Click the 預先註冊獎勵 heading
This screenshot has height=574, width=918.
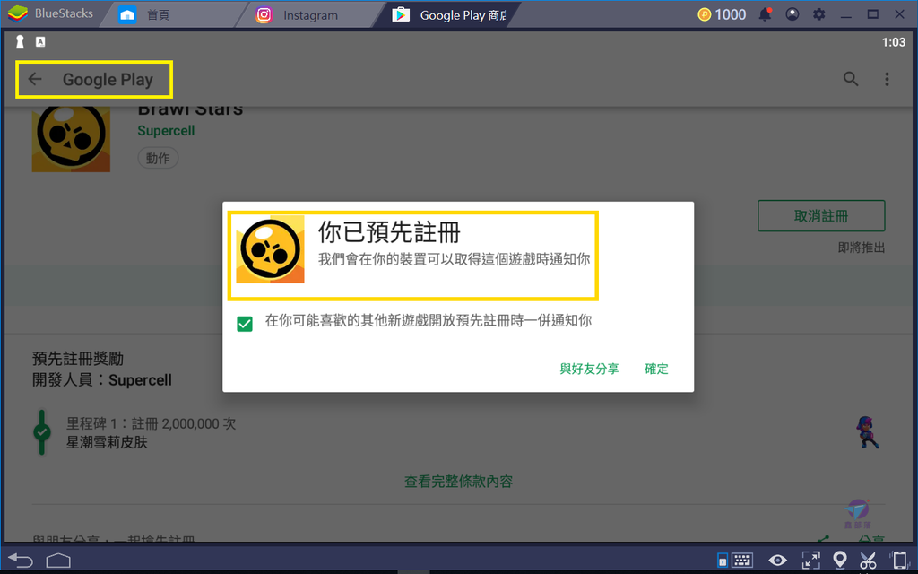tap(78, 359)
